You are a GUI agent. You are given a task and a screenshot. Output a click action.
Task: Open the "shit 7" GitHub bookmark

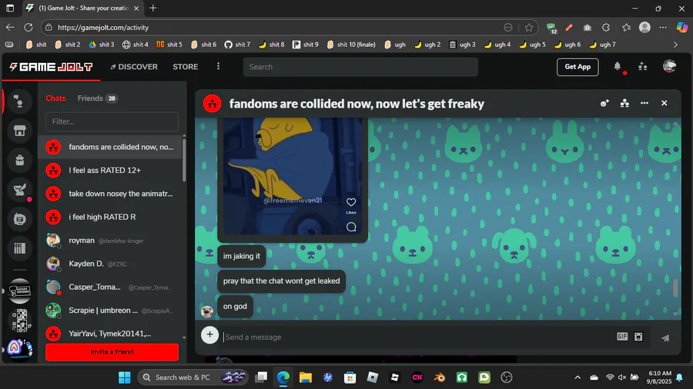237,45
